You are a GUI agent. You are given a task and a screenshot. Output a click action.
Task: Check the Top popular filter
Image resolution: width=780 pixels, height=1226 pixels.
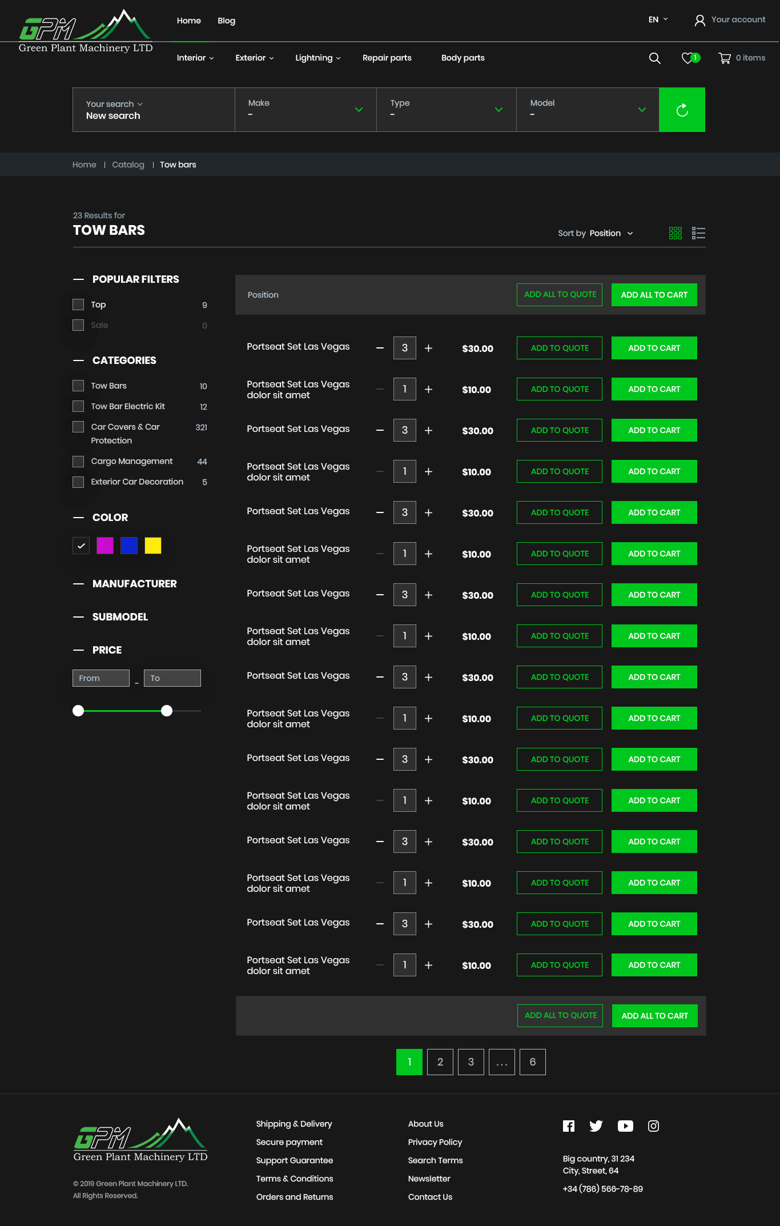click(x=78, y=305)
